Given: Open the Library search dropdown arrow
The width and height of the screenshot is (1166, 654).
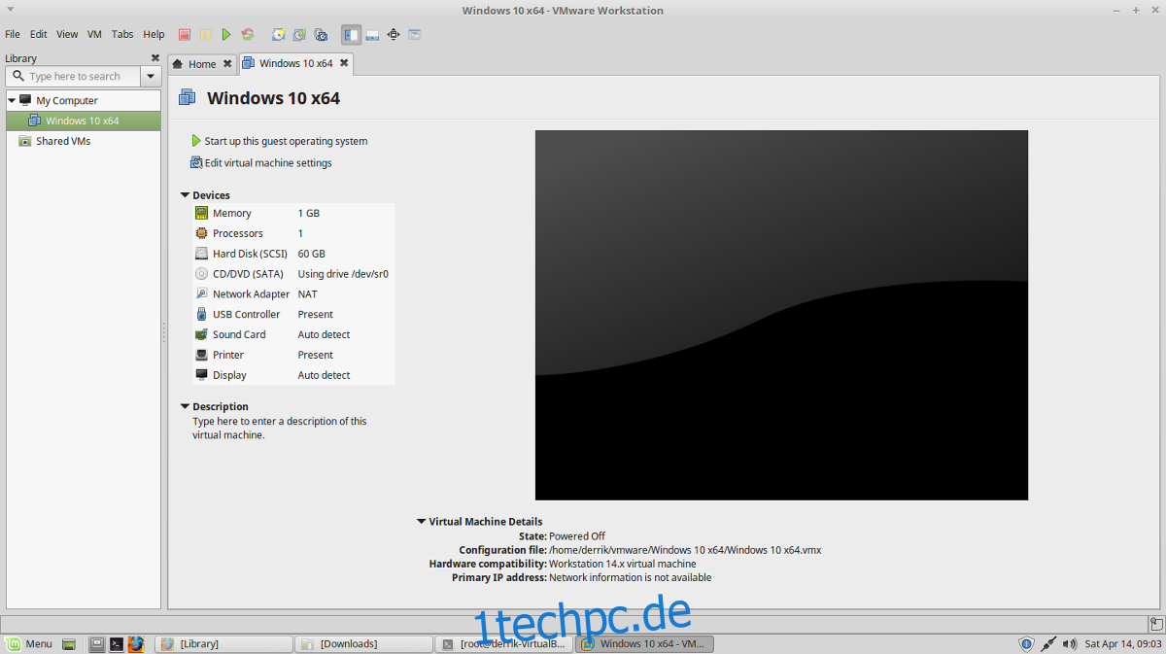Looking at the screenshot, I should coord(151,76).
